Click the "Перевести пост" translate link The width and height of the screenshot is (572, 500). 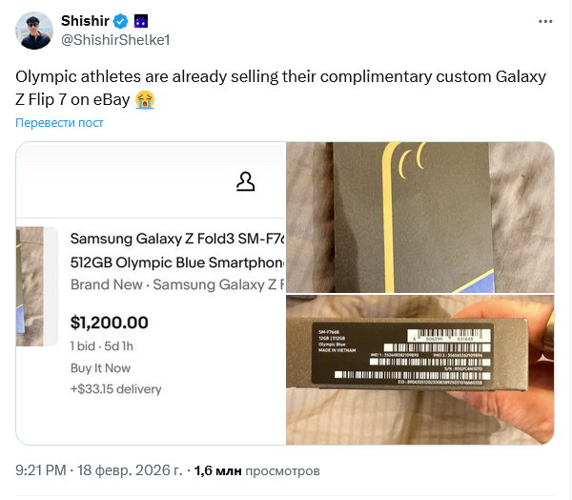coord(59,123)
